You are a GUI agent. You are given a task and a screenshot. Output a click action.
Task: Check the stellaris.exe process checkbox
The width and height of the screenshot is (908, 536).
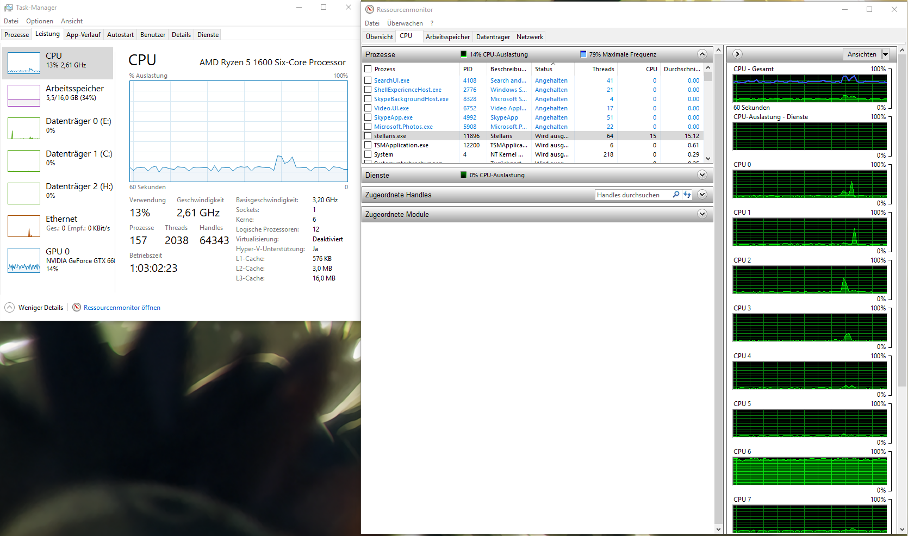point(368,136)
